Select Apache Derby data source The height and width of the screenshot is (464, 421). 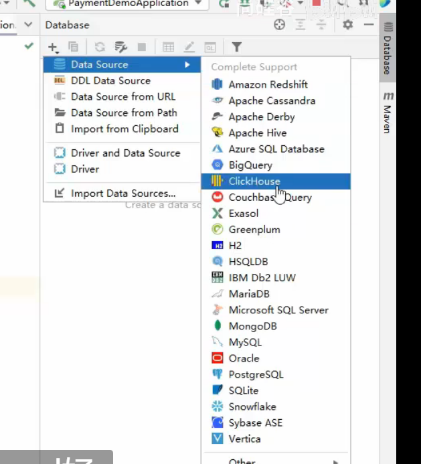(x=276, y=117)
